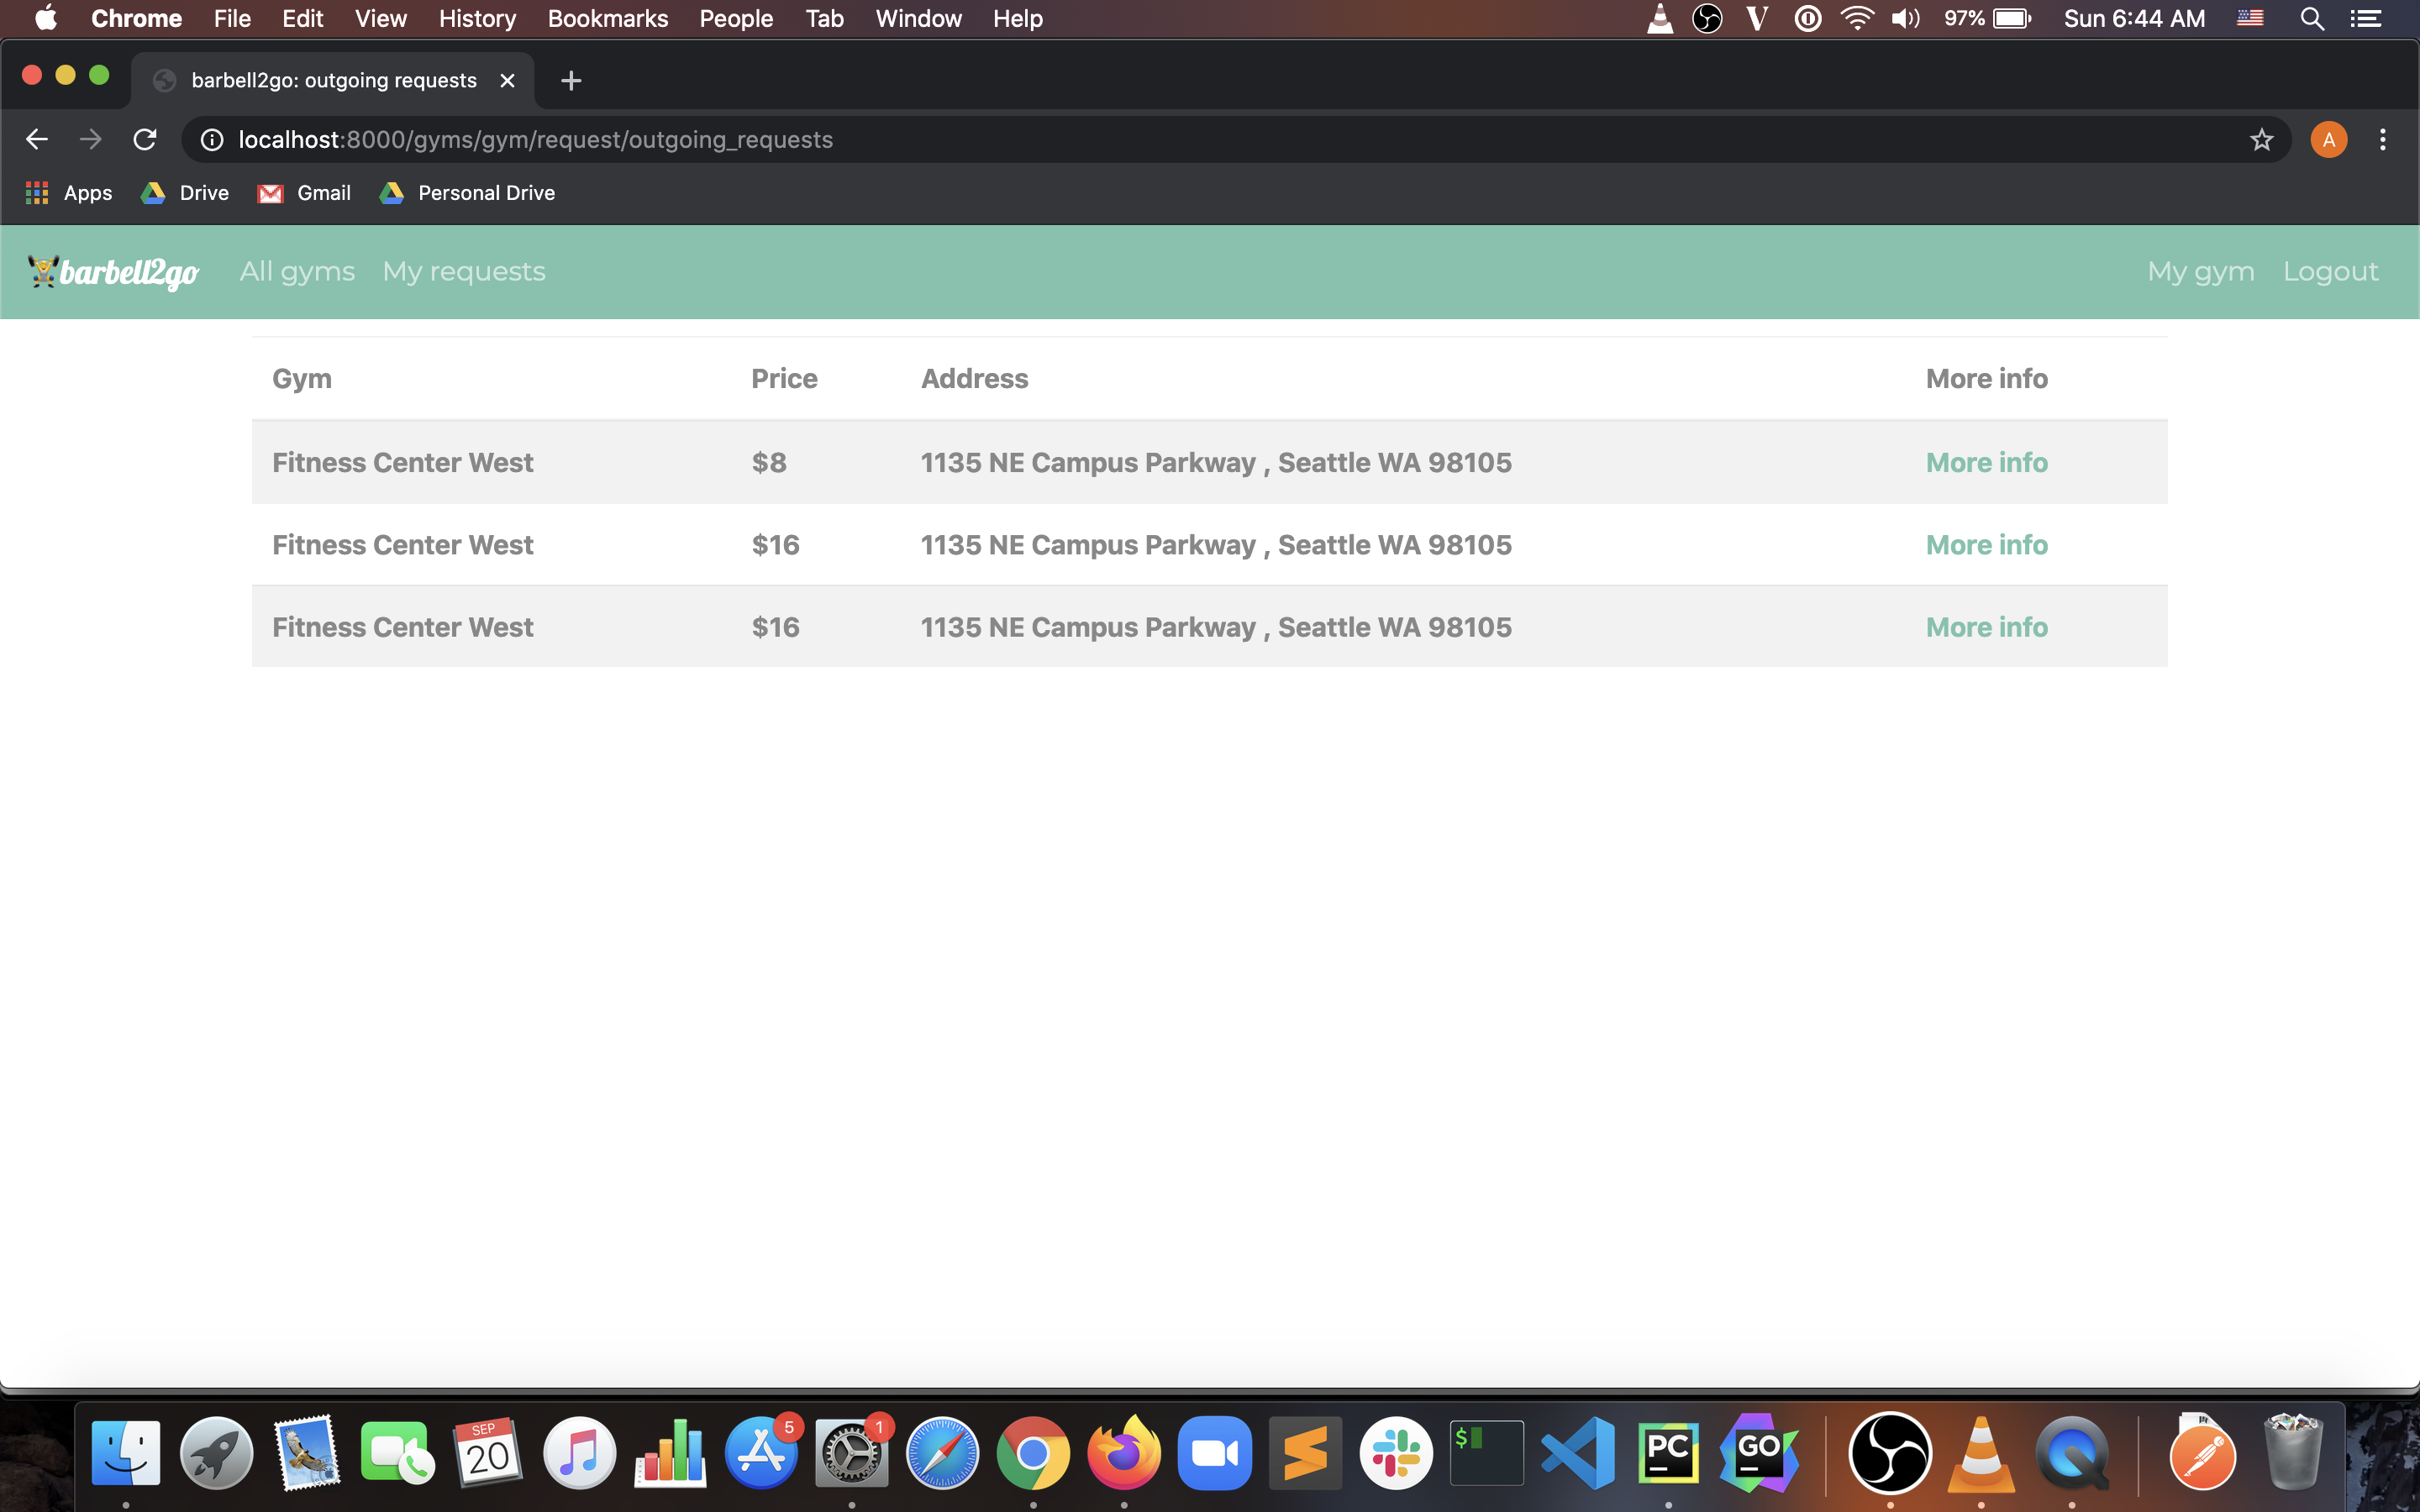This screenshot has height=1512, width=2420.
Task: Click the barbell2go logo
Action: 114,272
